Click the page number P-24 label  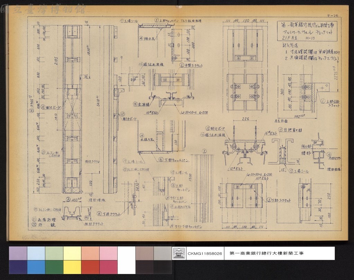click(x=333, y=16)
